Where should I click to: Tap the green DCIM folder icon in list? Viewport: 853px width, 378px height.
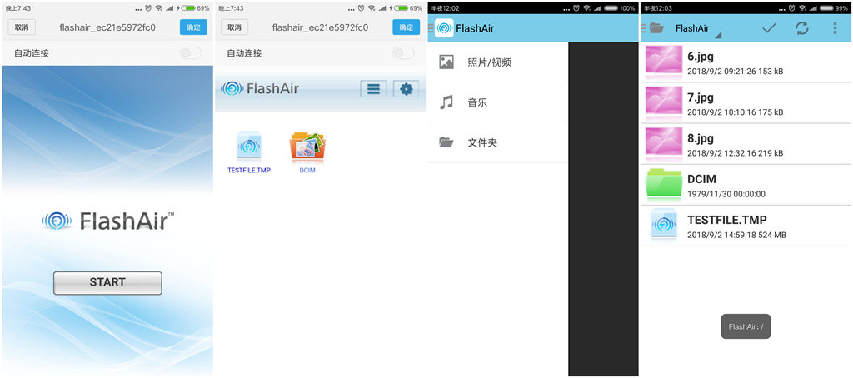point(664,184)
